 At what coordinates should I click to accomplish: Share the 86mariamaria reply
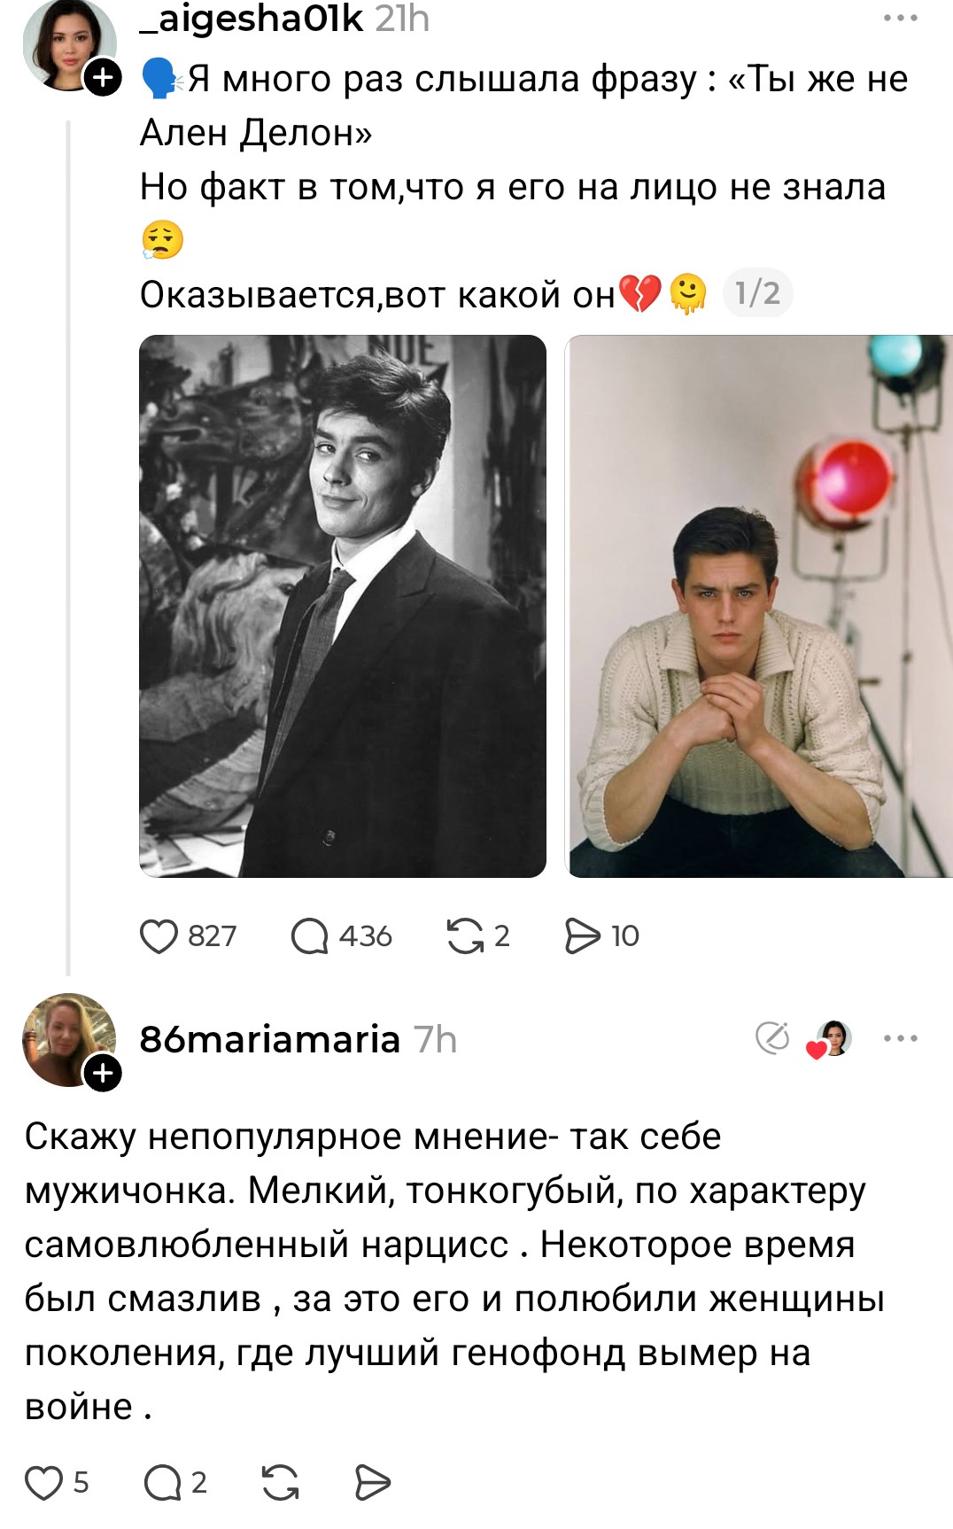(x=372, y=1483)
